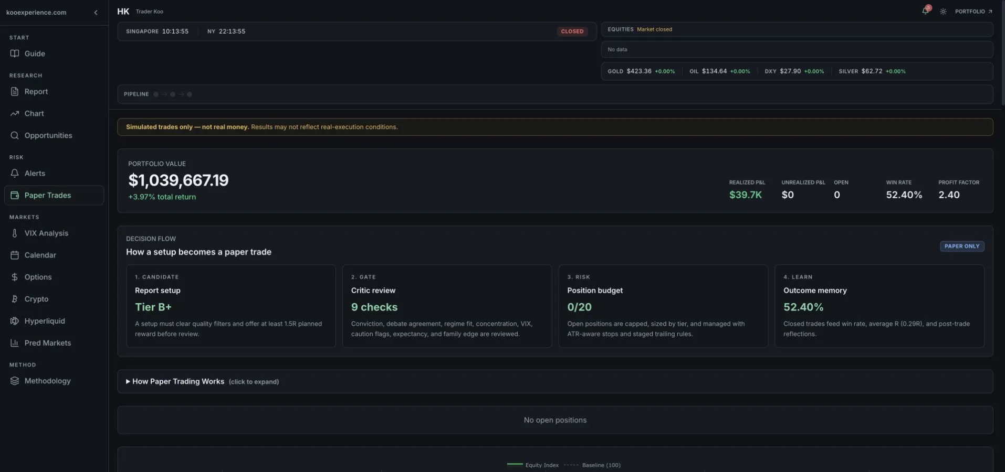Click the Report document icon

[x=15, y=91]
